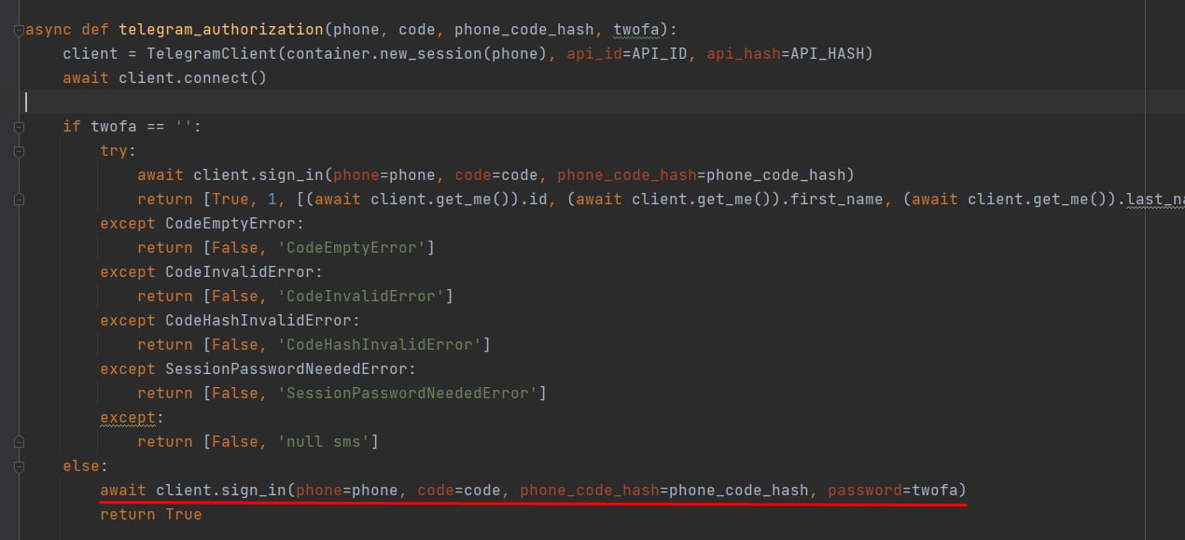Collapse the telegram_authorization function fold marker
Image resolution: width=1185 pixels, height=540 pixels.
[19, 30]
